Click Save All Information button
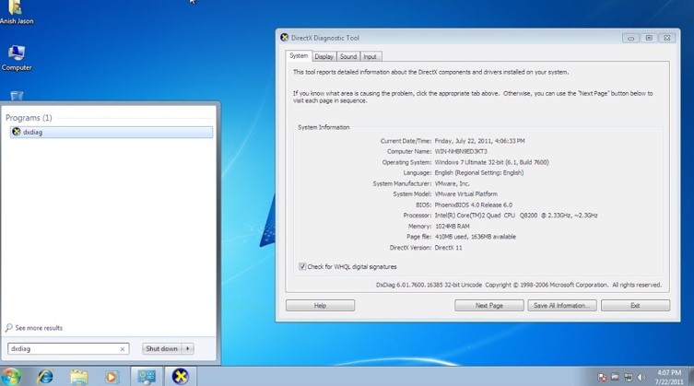 561,306
